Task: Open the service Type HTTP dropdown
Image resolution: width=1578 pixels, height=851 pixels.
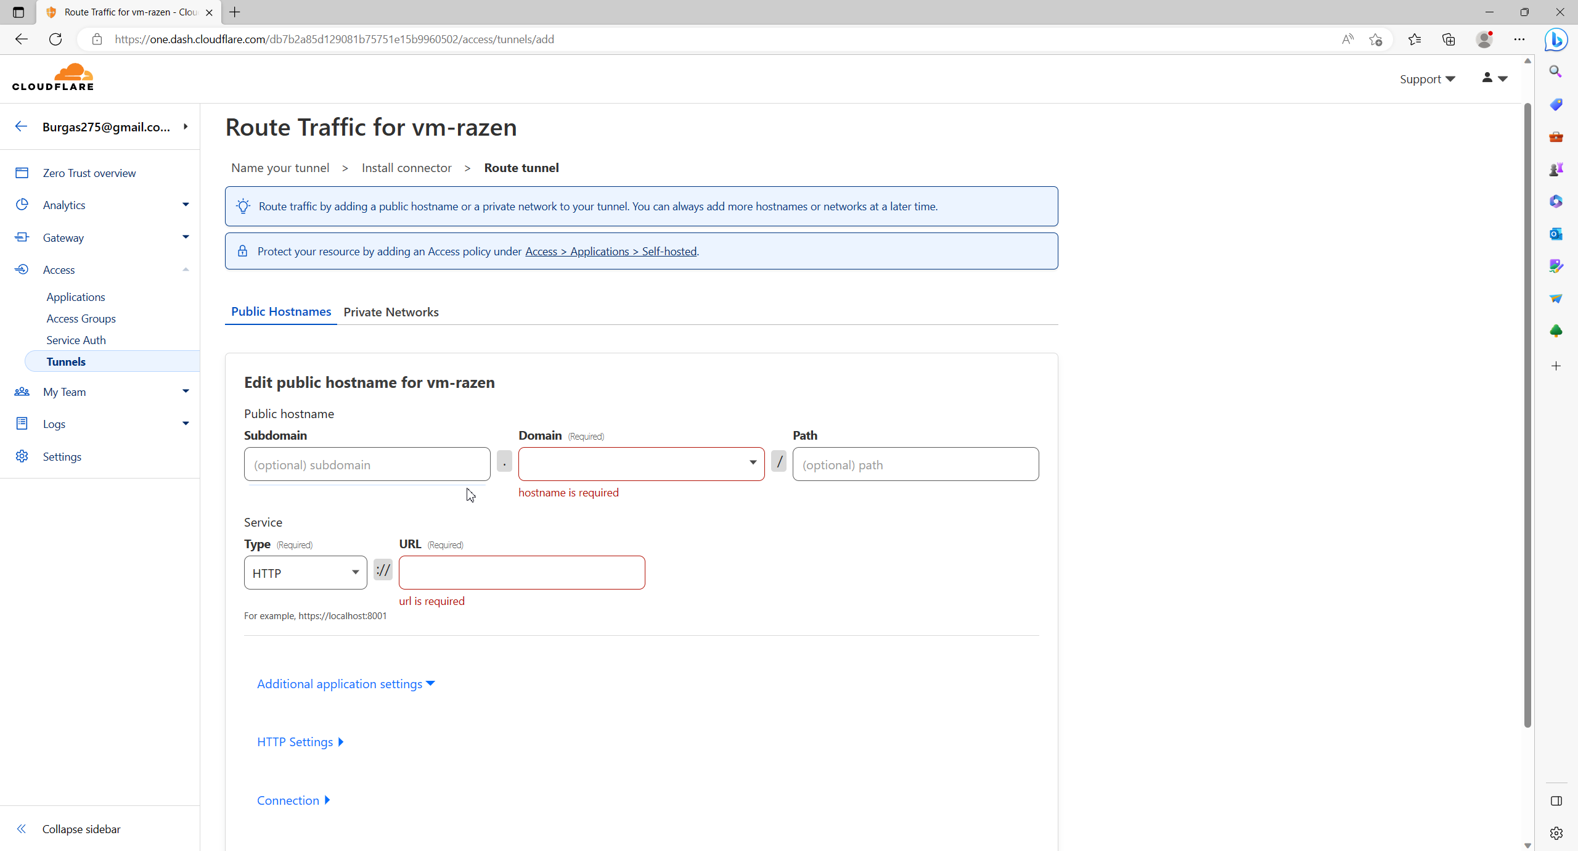Action: [305, 573]
